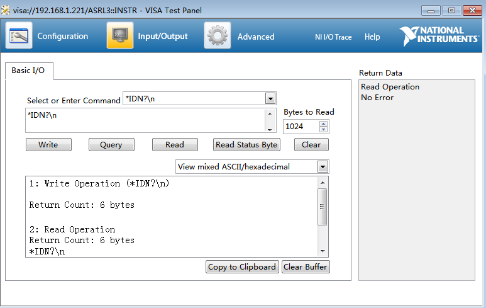The height and width of the screenshot is (308, 486).
Task: Click the '2: Read Operation' log line
Action: [72, 229]
